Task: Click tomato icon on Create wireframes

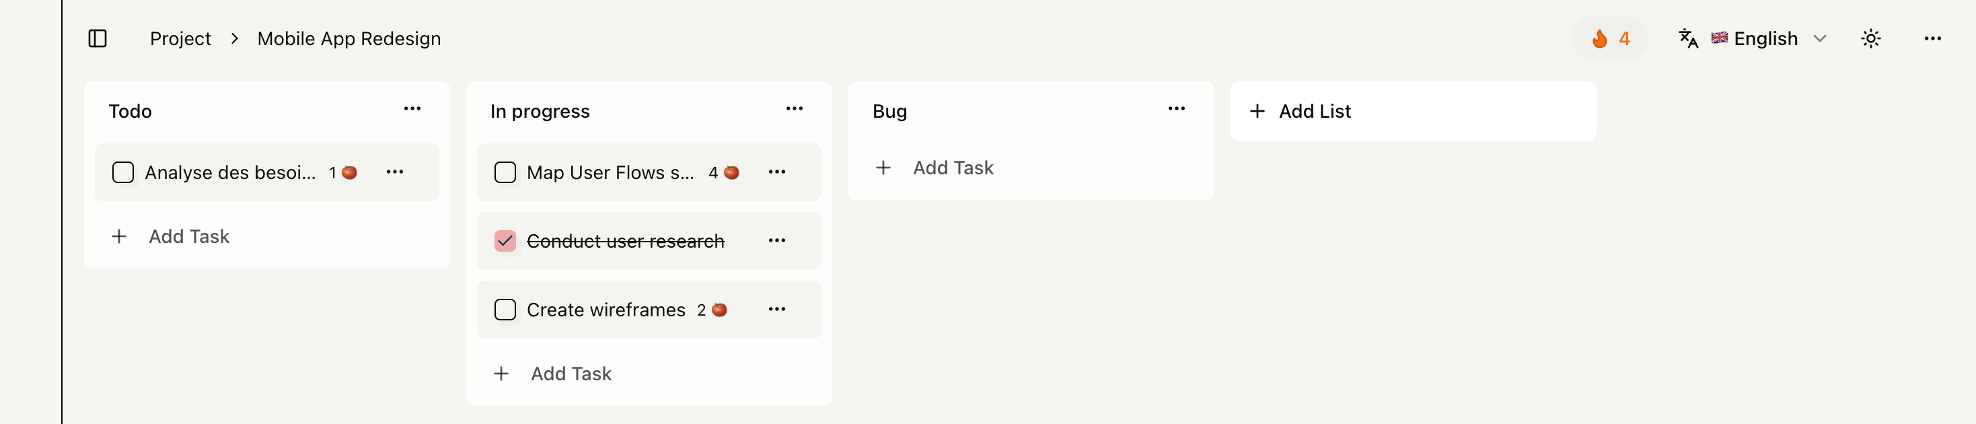Action: pyautogui.click(x=719, y=310)
